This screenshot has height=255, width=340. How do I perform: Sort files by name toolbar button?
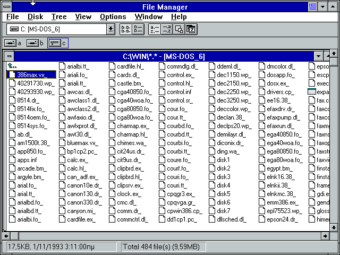(155, 29)
